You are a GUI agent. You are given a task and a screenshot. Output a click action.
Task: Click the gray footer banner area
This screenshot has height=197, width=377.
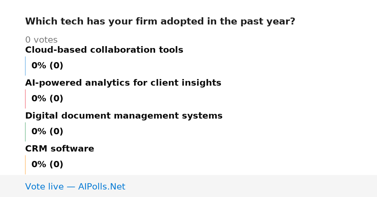point(188,186)
